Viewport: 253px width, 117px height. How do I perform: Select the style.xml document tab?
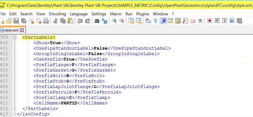coord(12,30)
